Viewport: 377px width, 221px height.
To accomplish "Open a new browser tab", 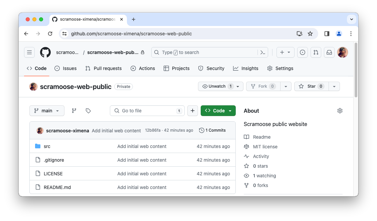I will [134, 19].
